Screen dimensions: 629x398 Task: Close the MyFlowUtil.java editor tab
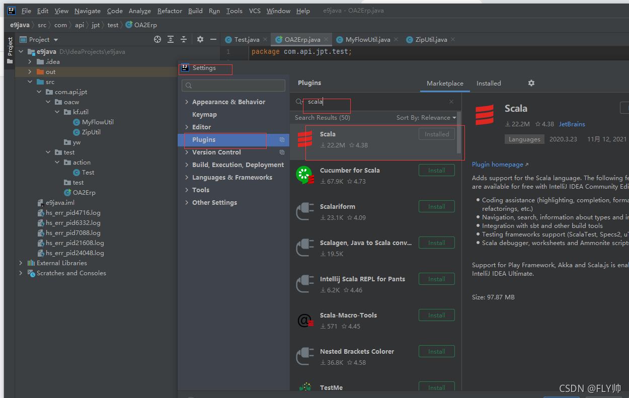tap(396, 39)
